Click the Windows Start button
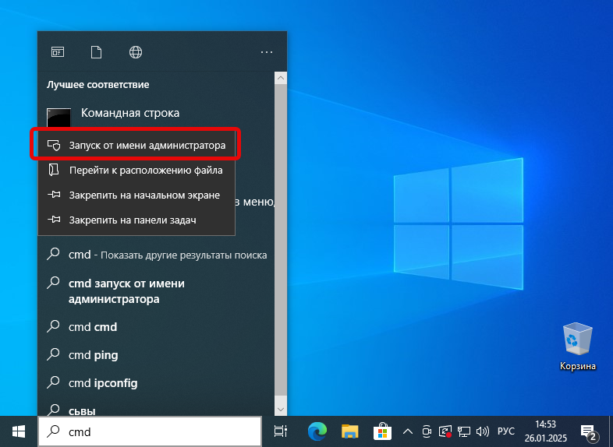The image size is (613, 447). 18,431
